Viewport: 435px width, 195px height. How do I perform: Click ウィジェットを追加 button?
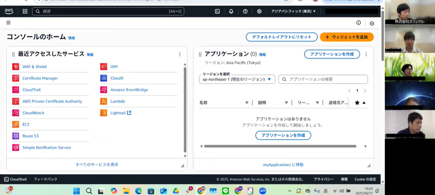click(x=347, y=37)
